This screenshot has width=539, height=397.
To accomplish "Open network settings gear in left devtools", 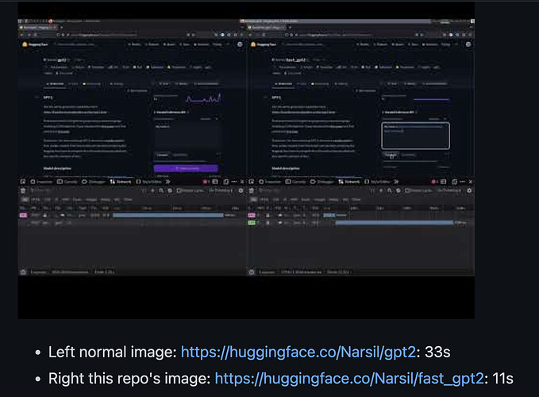I will pyautogui.click(x=242, y=191).
